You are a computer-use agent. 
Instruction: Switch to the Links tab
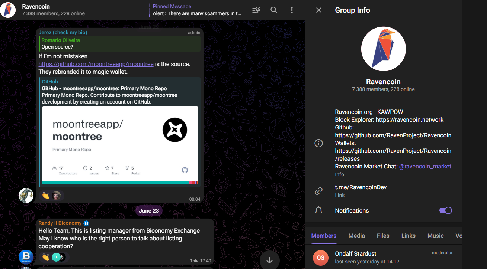(408, 236)
